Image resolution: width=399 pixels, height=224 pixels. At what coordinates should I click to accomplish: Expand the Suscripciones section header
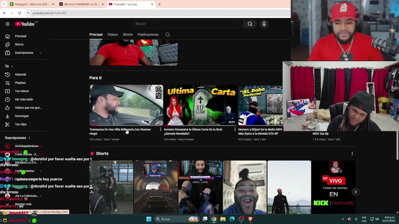click(17, 138)
